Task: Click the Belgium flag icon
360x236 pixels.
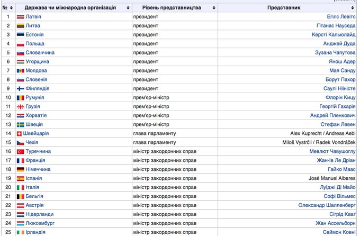Action: (21, 196)
